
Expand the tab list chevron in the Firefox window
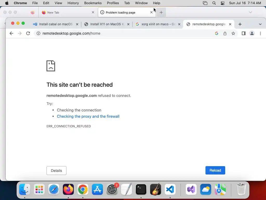[250, 12]
